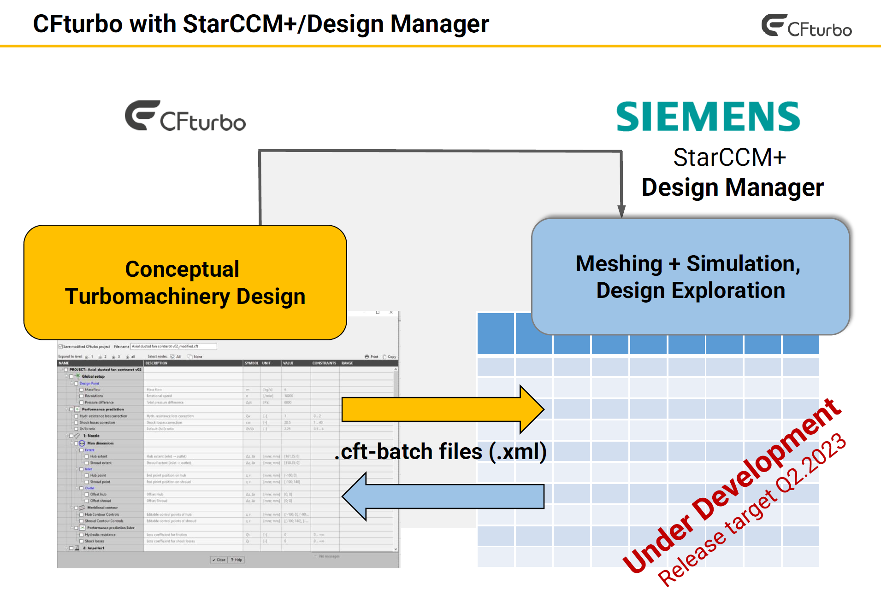
Task: Click the Performance prediction chart icon
Action: coord(77,409)
